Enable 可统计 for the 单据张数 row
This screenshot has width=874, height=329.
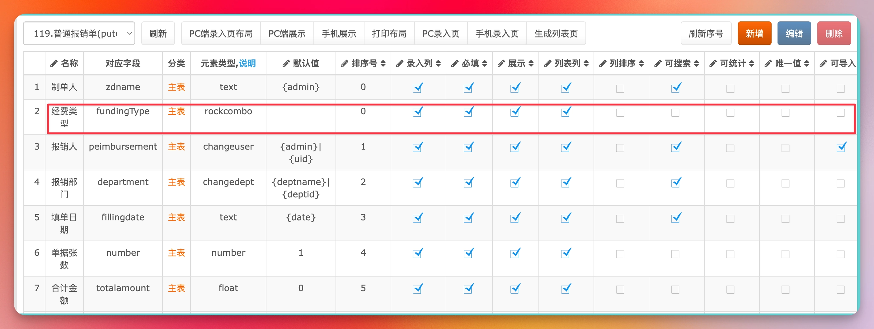(x=730, y=254)
